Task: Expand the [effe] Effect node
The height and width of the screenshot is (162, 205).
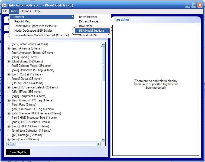Action: (x=9, y=92)
